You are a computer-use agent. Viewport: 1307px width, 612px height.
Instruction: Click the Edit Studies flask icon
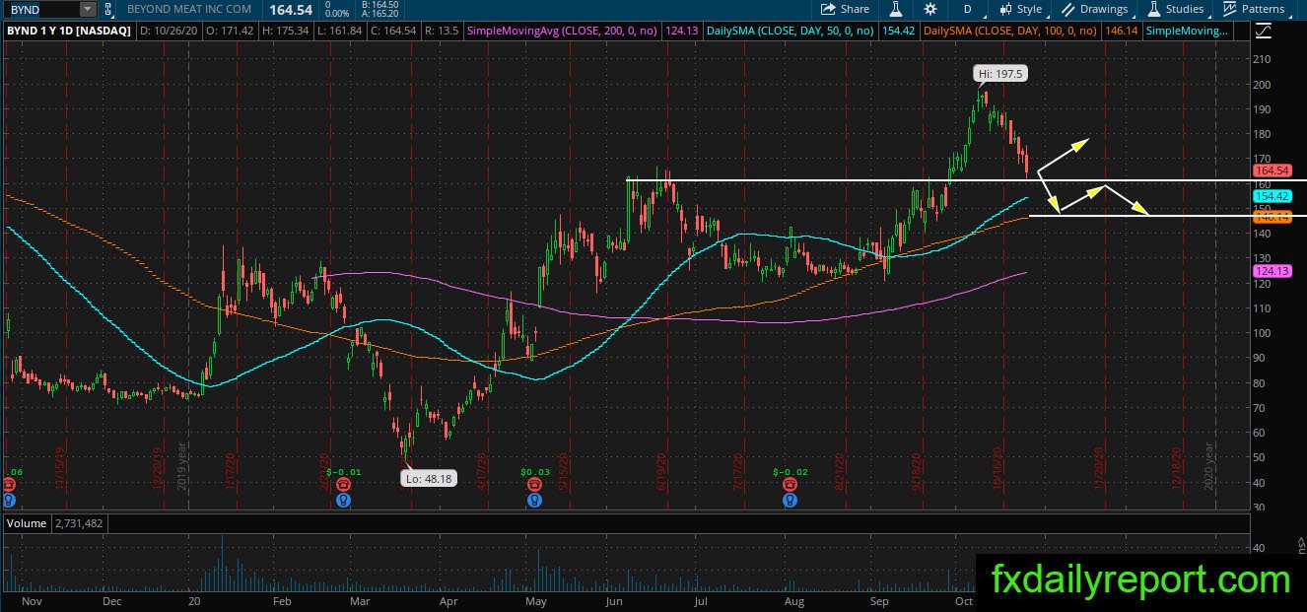pyautogui.click(x=897, y=9)
